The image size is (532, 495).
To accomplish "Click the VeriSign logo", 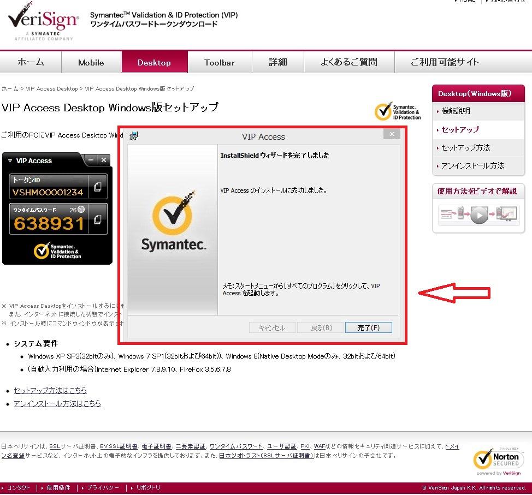I will click(x=44, y=22).
